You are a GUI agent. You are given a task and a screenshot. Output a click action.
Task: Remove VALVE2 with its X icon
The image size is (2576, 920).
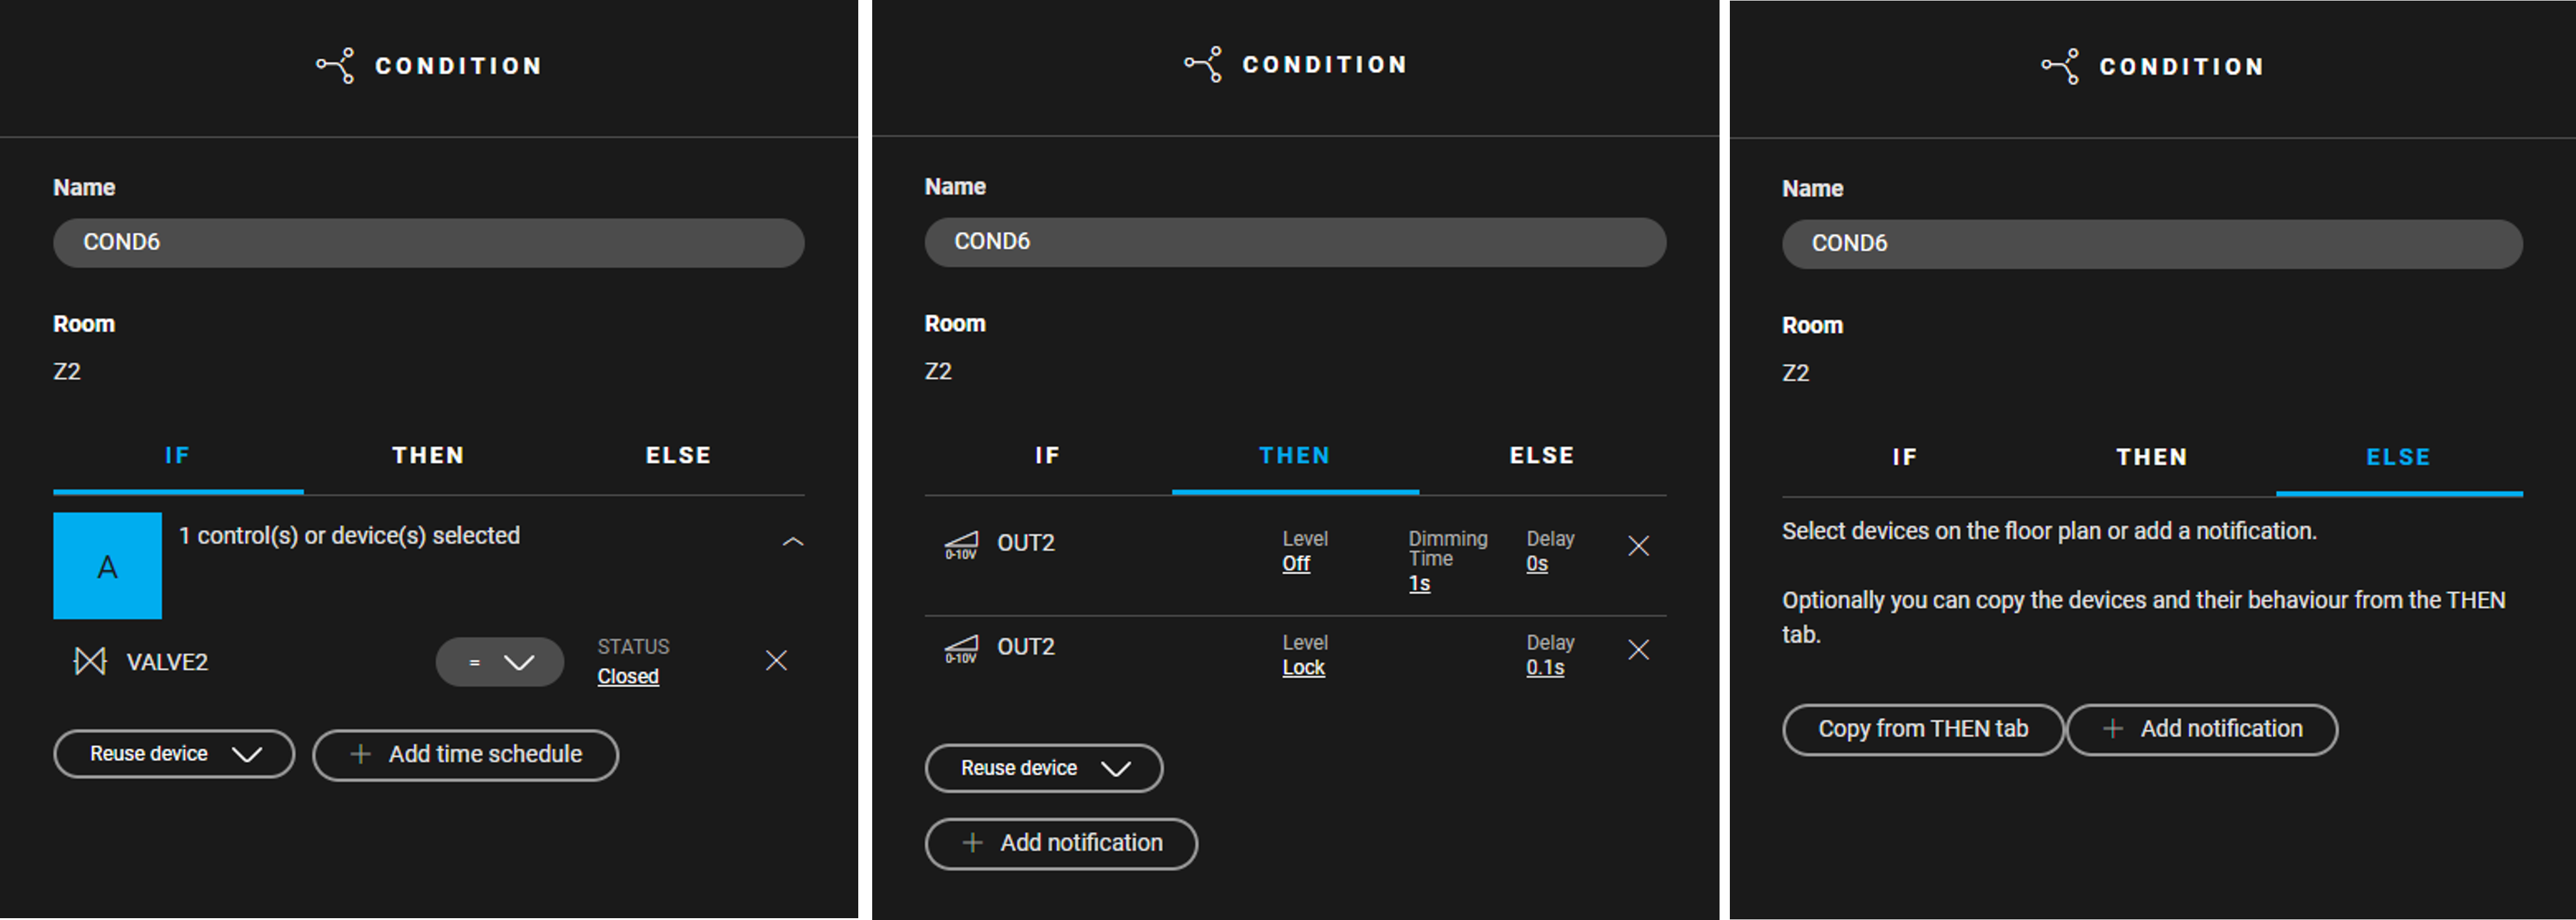(776, 660)
